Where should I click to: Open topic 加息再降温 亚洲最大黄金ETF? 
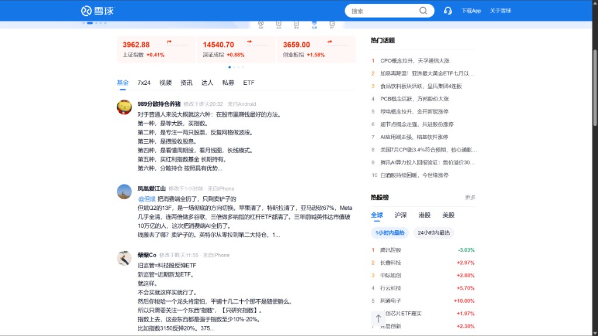tap(427, 73)
